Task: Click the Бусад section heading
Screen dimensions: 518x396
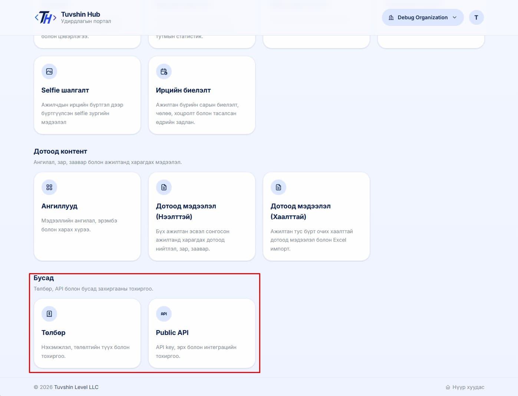Action: 44,278
